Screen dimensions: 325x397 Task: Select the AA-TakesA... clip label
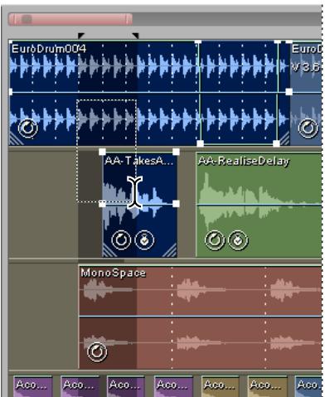[139, 161]
